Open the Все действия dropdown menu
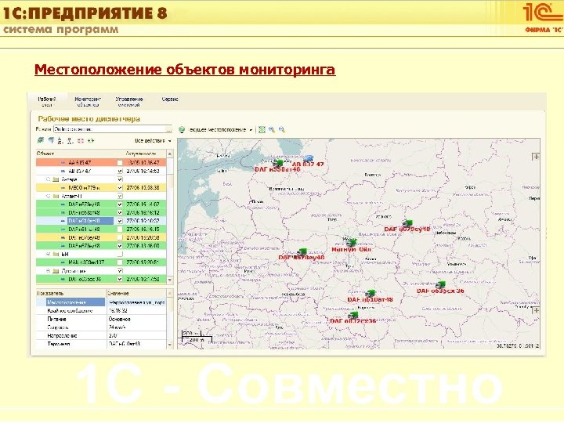 [x=154, y=141]
